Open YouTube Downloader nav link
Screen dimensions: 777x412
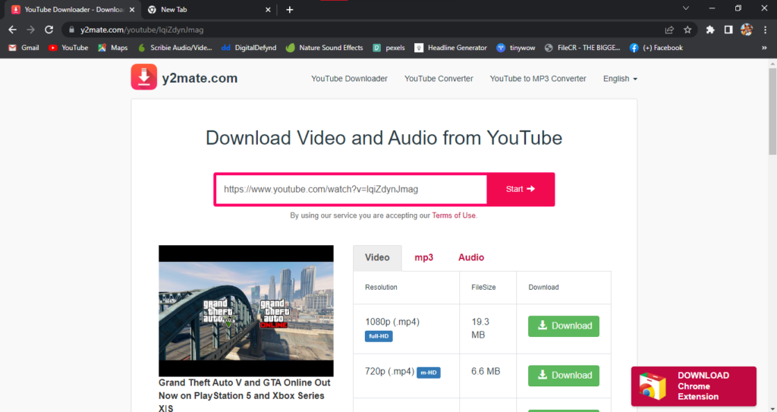(349, 79)
